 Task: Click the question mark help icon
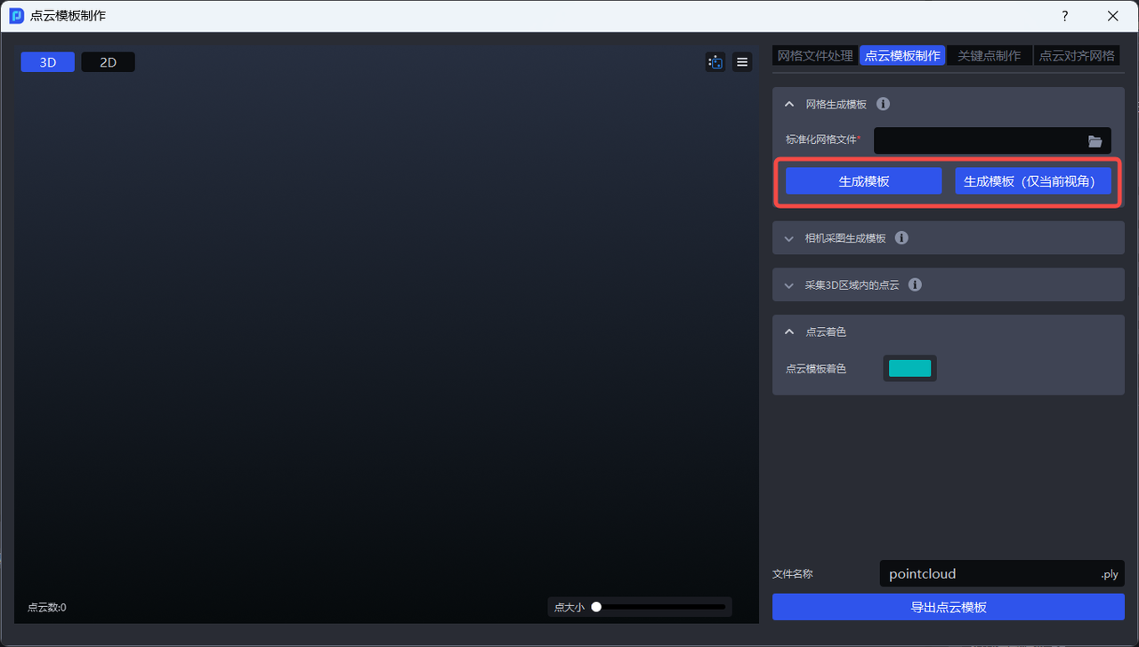tap(1065, 16)
